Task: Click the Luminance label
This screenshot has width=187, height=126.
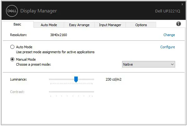Action: (x=18, y=79)
